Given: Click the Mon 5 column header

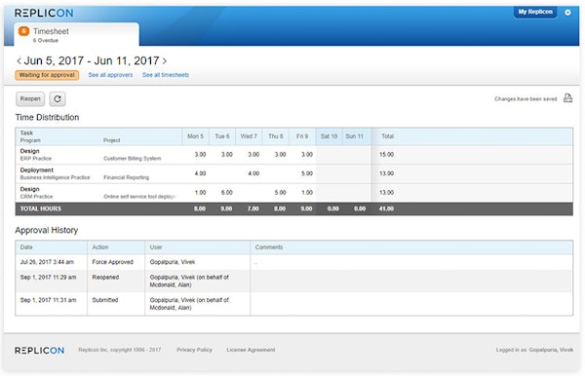Looking at the screenshot, I should [196, 136].
